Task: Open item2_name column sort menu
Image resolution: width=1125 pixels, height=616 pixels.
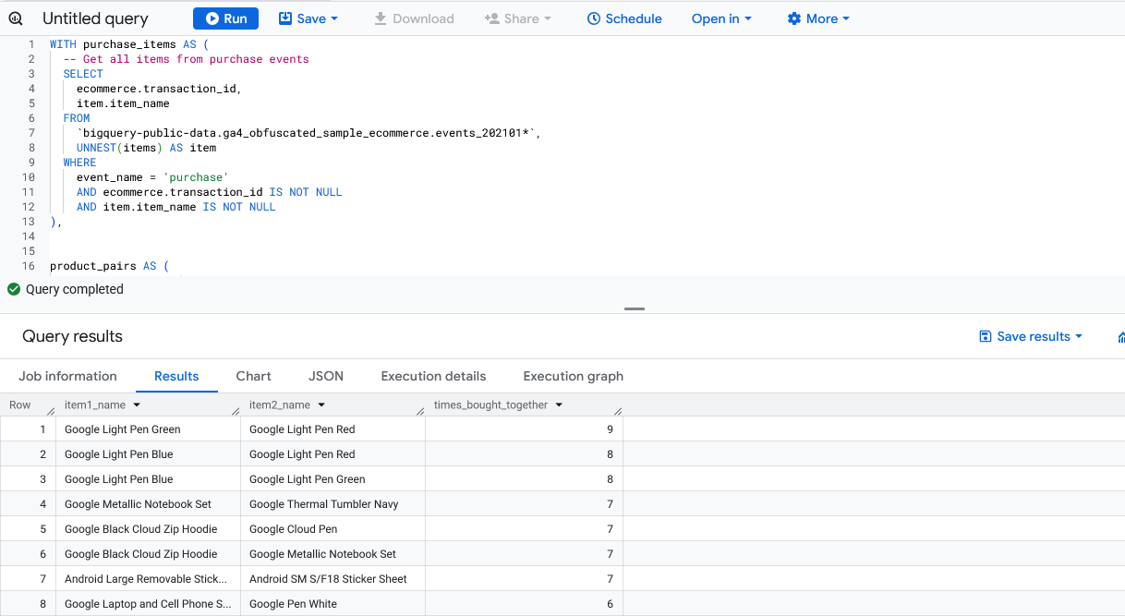Action: 321,405
